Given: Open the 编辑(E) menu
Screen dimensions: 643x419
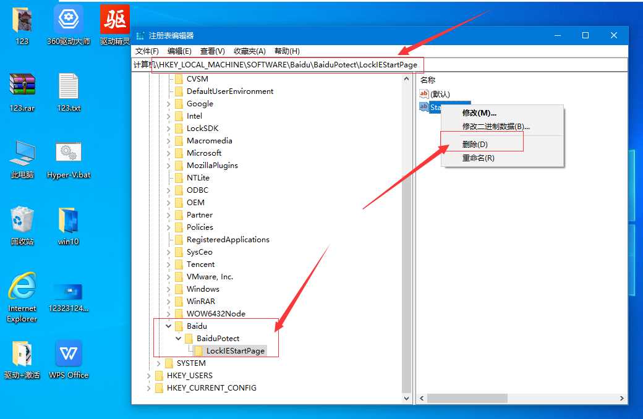Looking at the screenshot, I should 179,51.
